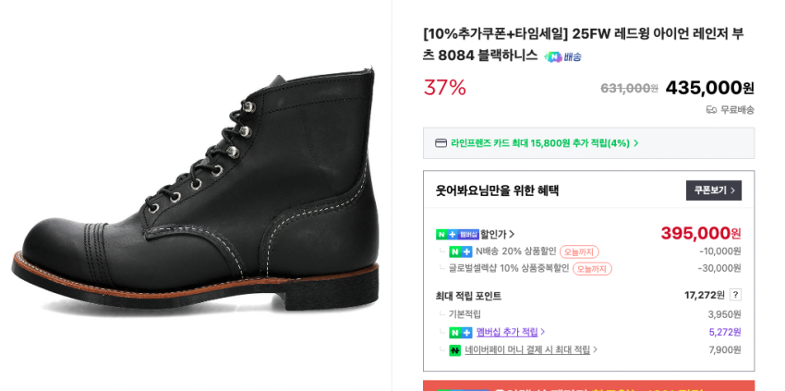Click the credit card icon in banner
Image resolution: width=785 pixels, height=391 pixels.
[441, 143]
